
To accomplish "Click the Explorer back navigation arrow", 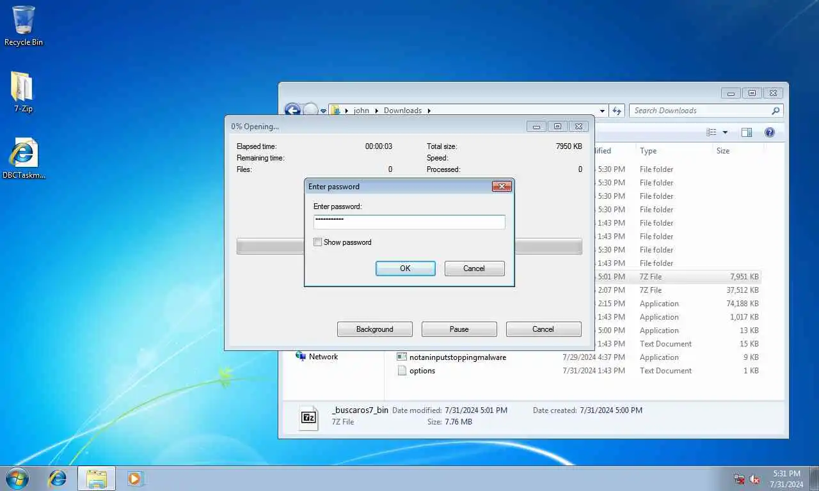I will (292, 111).
